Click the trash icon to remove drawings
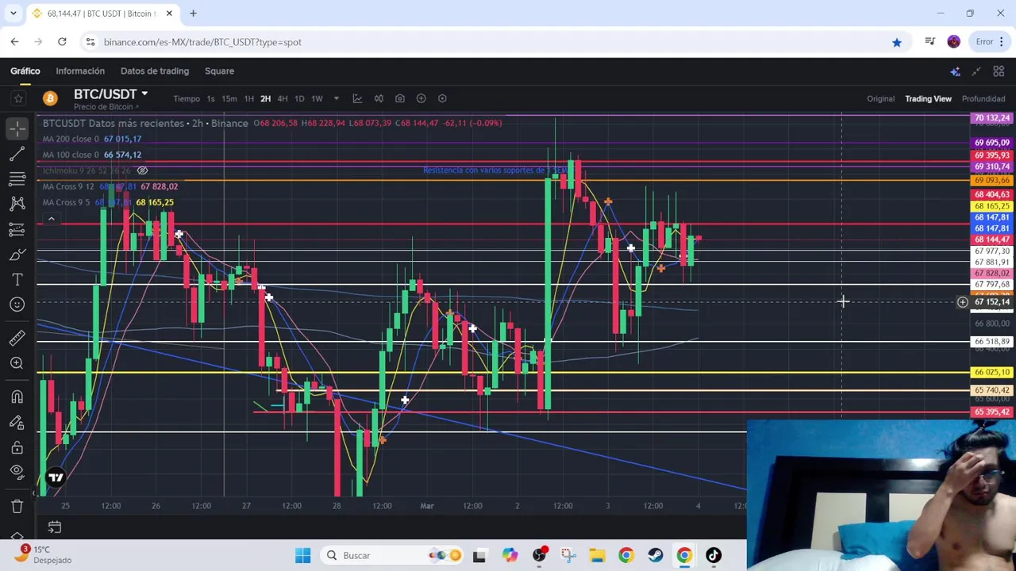Viewport: 1016px width, 571px height. 17,506
